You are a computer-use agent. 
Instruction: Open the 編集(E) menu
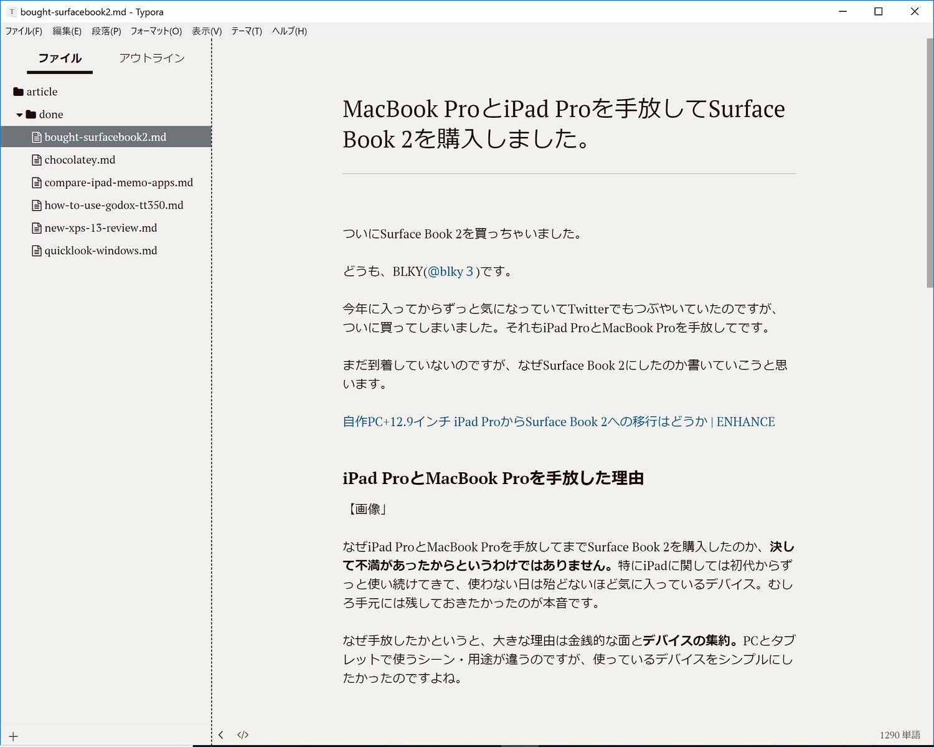(x=67, y=31)
